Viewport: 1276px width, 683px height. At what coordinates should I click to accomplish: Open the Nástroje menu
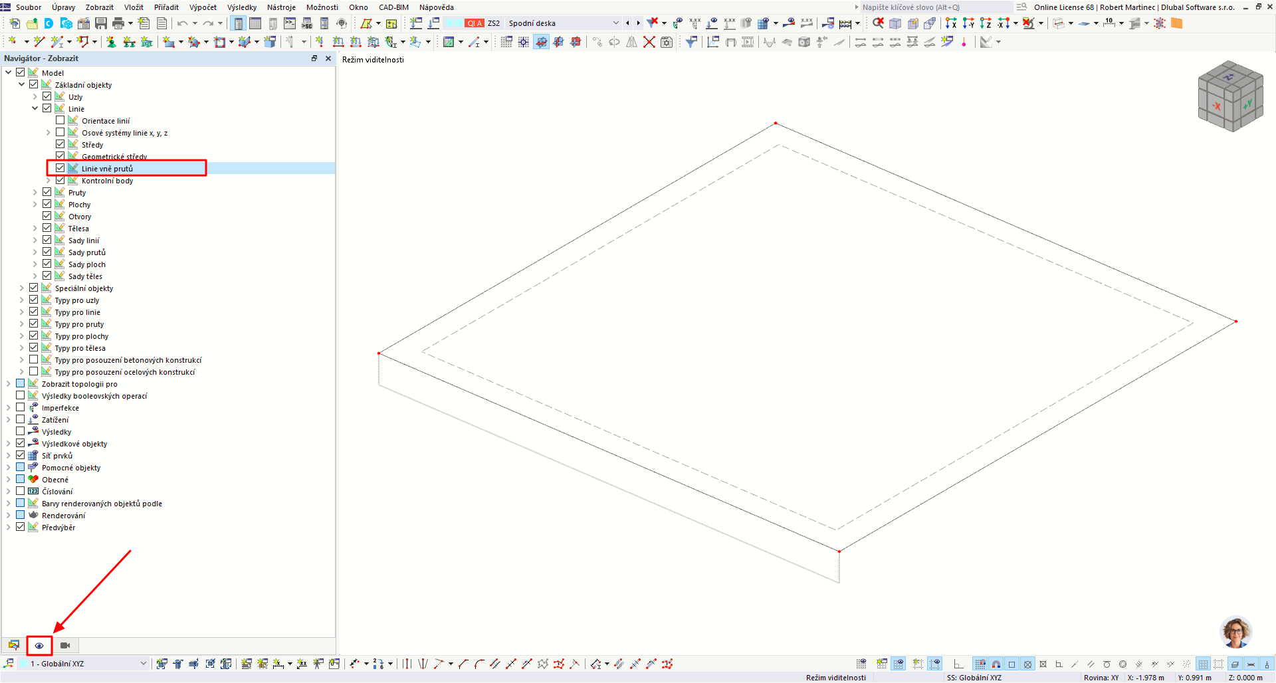(281, 7)
